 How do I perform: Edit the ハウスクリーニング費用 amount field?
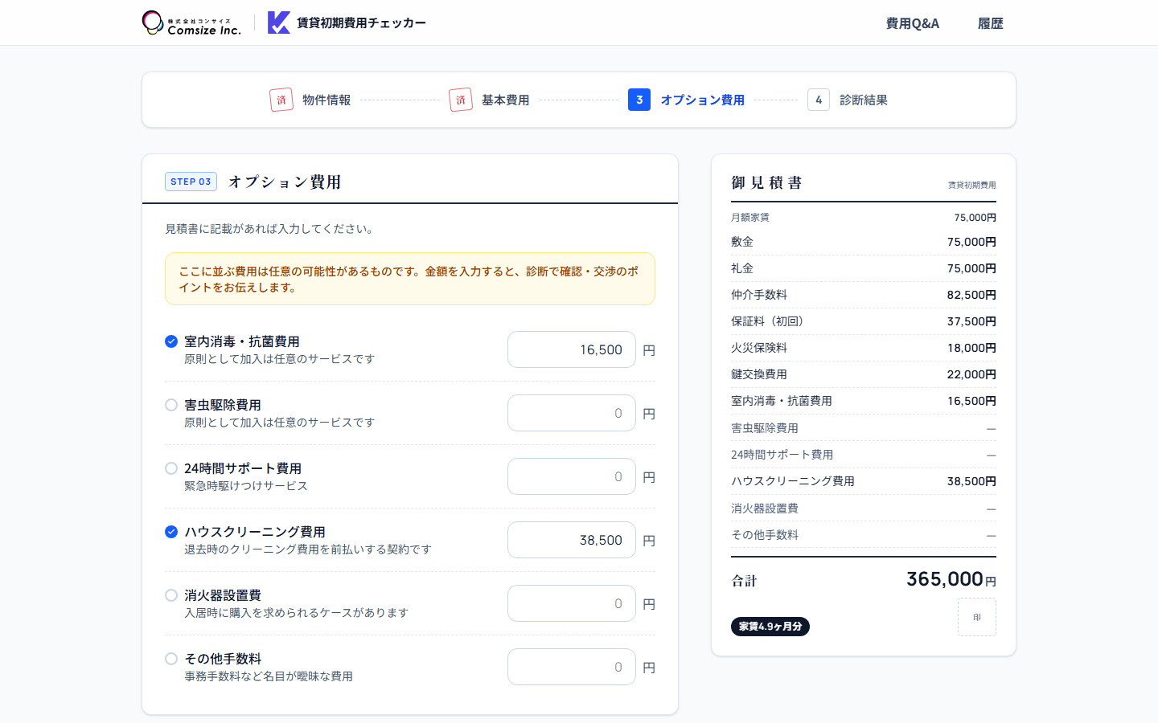coord(572,540)
